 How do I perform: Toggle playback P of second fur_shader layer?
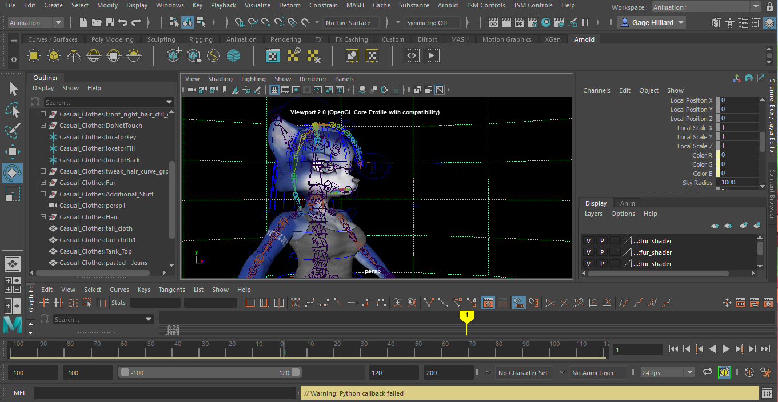[x=601, y=252]
